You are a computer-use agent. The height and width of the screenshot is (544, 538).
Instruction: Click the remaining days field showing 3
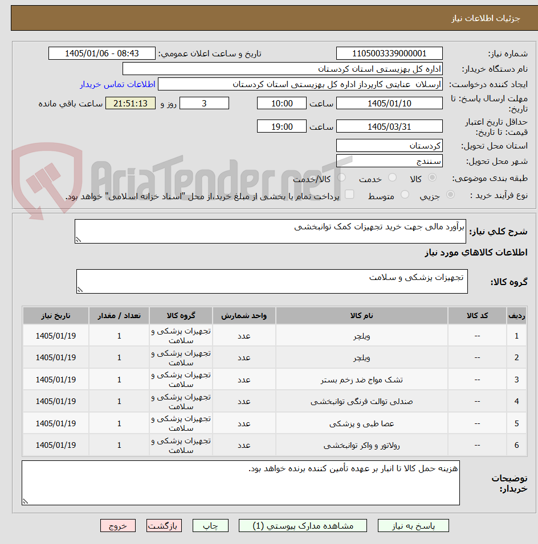click(x=205, y=104)
